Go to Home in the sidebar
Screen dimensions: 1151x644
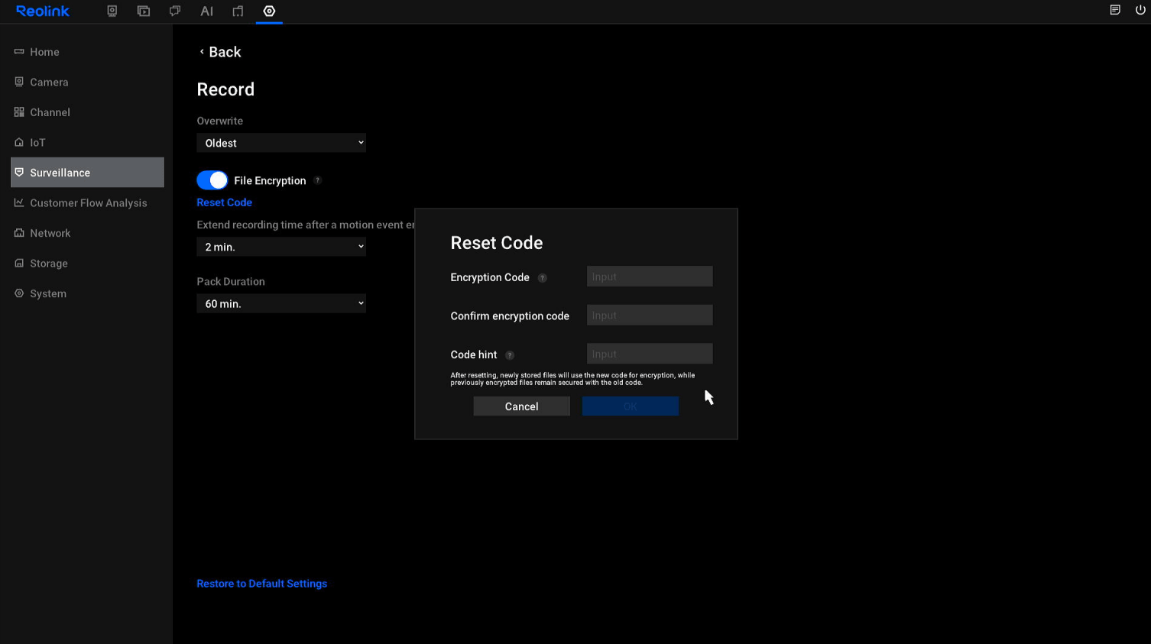pos(87,52)
